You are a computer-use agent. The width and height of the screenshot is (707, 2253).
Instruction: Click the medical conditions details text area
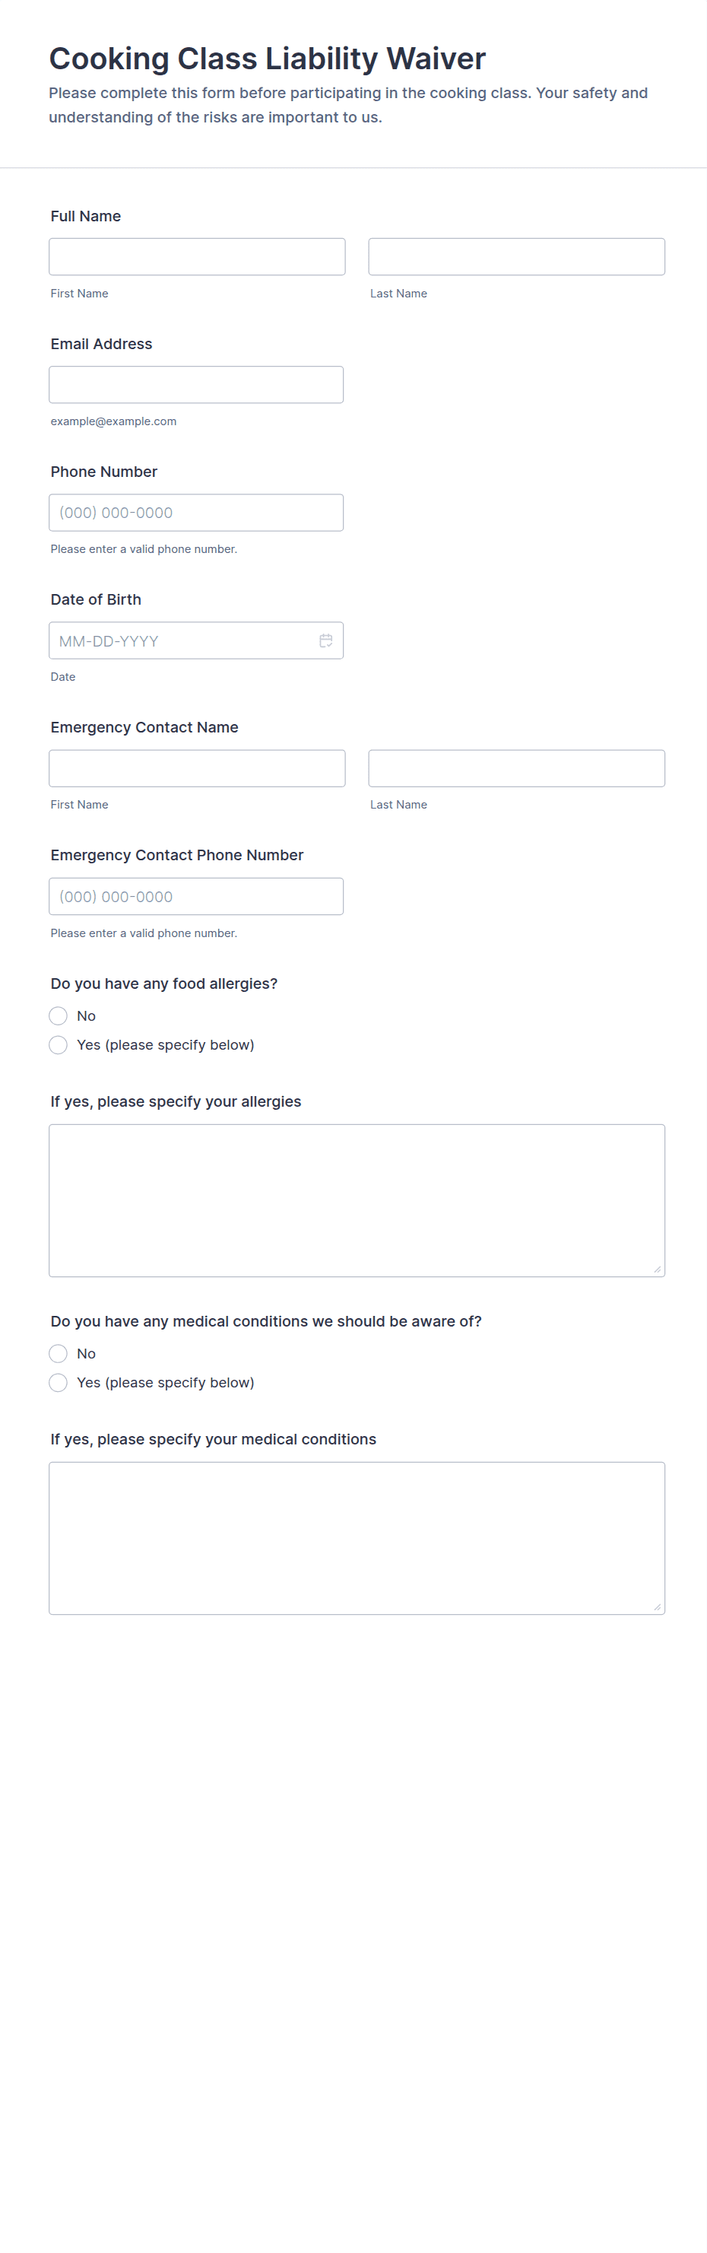pyautogui.click(x=357, y=1537)
